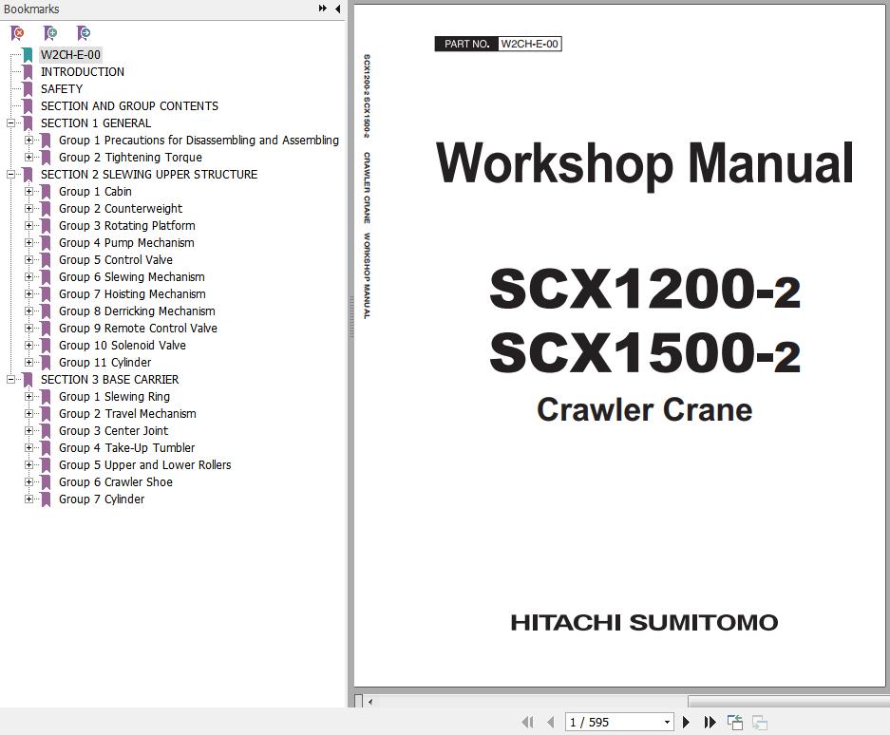Select the W2CH-E-00 bookmark
Screen dimensions: 890x735
point(70,54)
